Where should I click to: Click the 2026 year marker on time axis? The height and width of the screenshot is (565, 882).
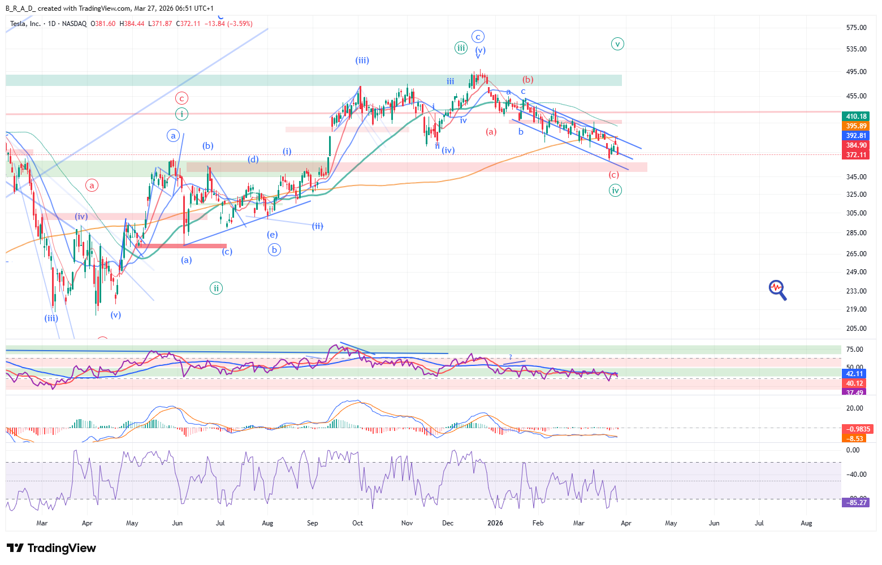[495, 523]
